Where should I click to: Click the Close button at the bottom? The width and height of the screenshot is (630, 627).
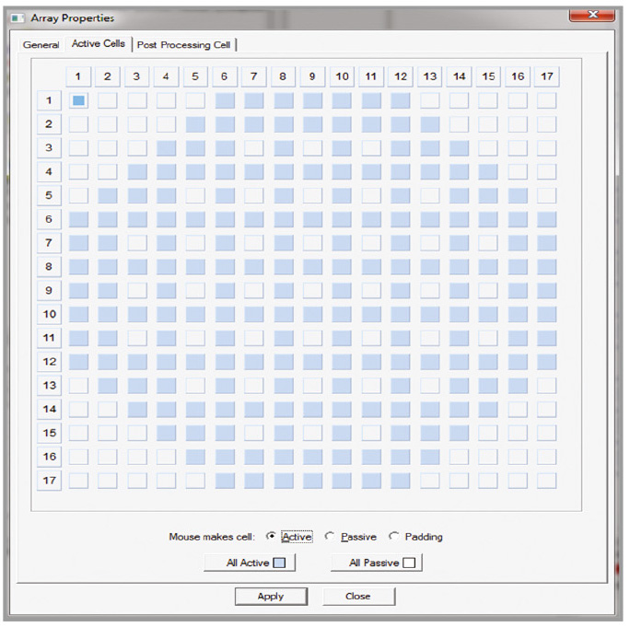[x=358, y=596]
